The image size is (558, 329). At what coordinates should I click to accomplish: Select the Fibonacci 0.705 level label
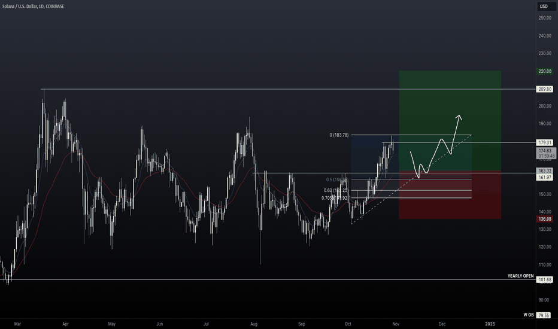click(x=335, y=198)
